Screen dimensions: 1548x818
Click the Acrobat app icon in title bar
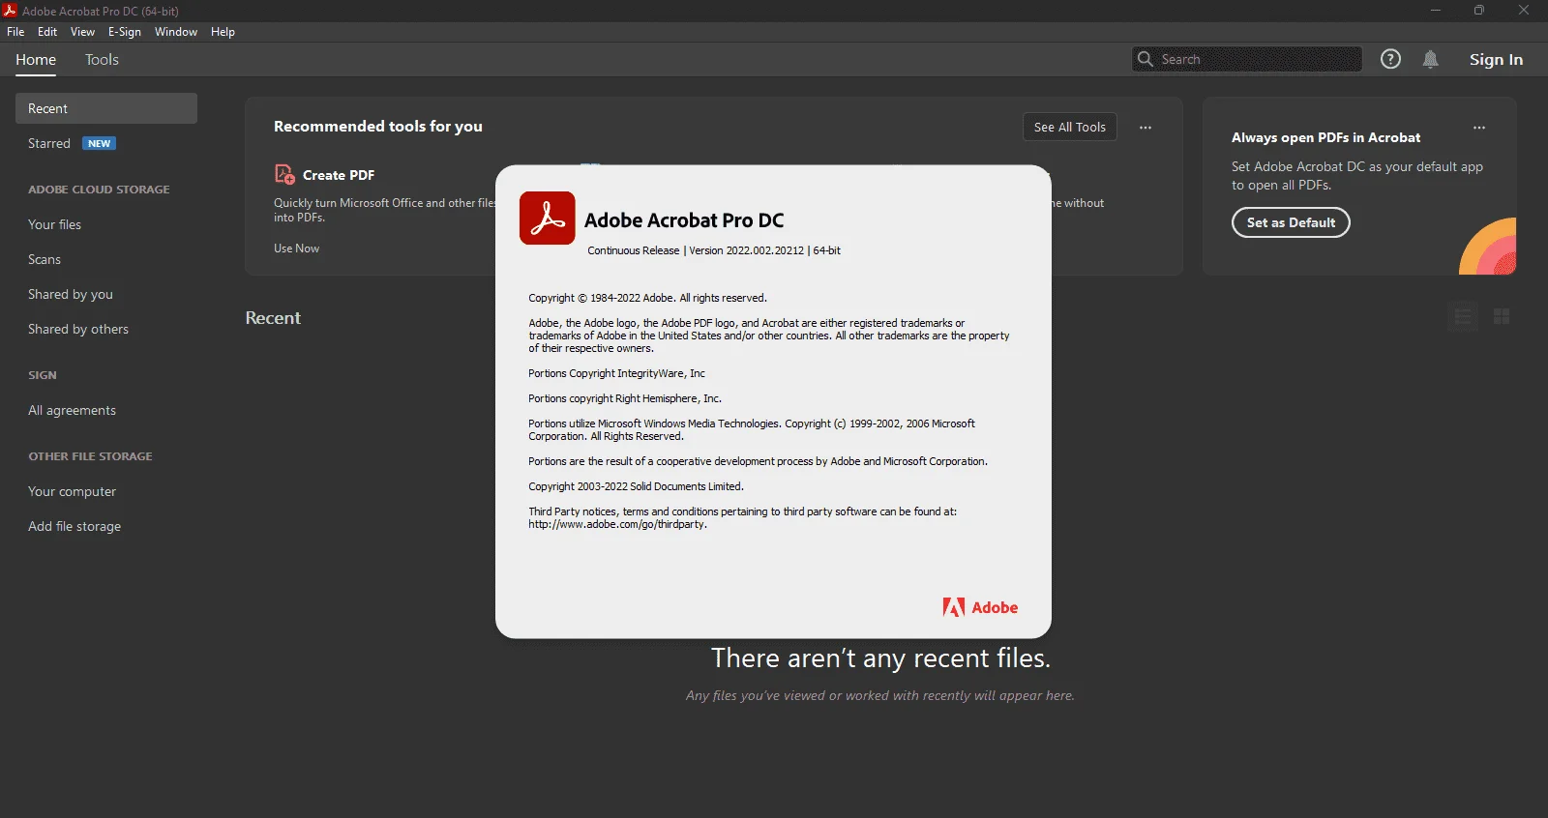tap(10, 11)
